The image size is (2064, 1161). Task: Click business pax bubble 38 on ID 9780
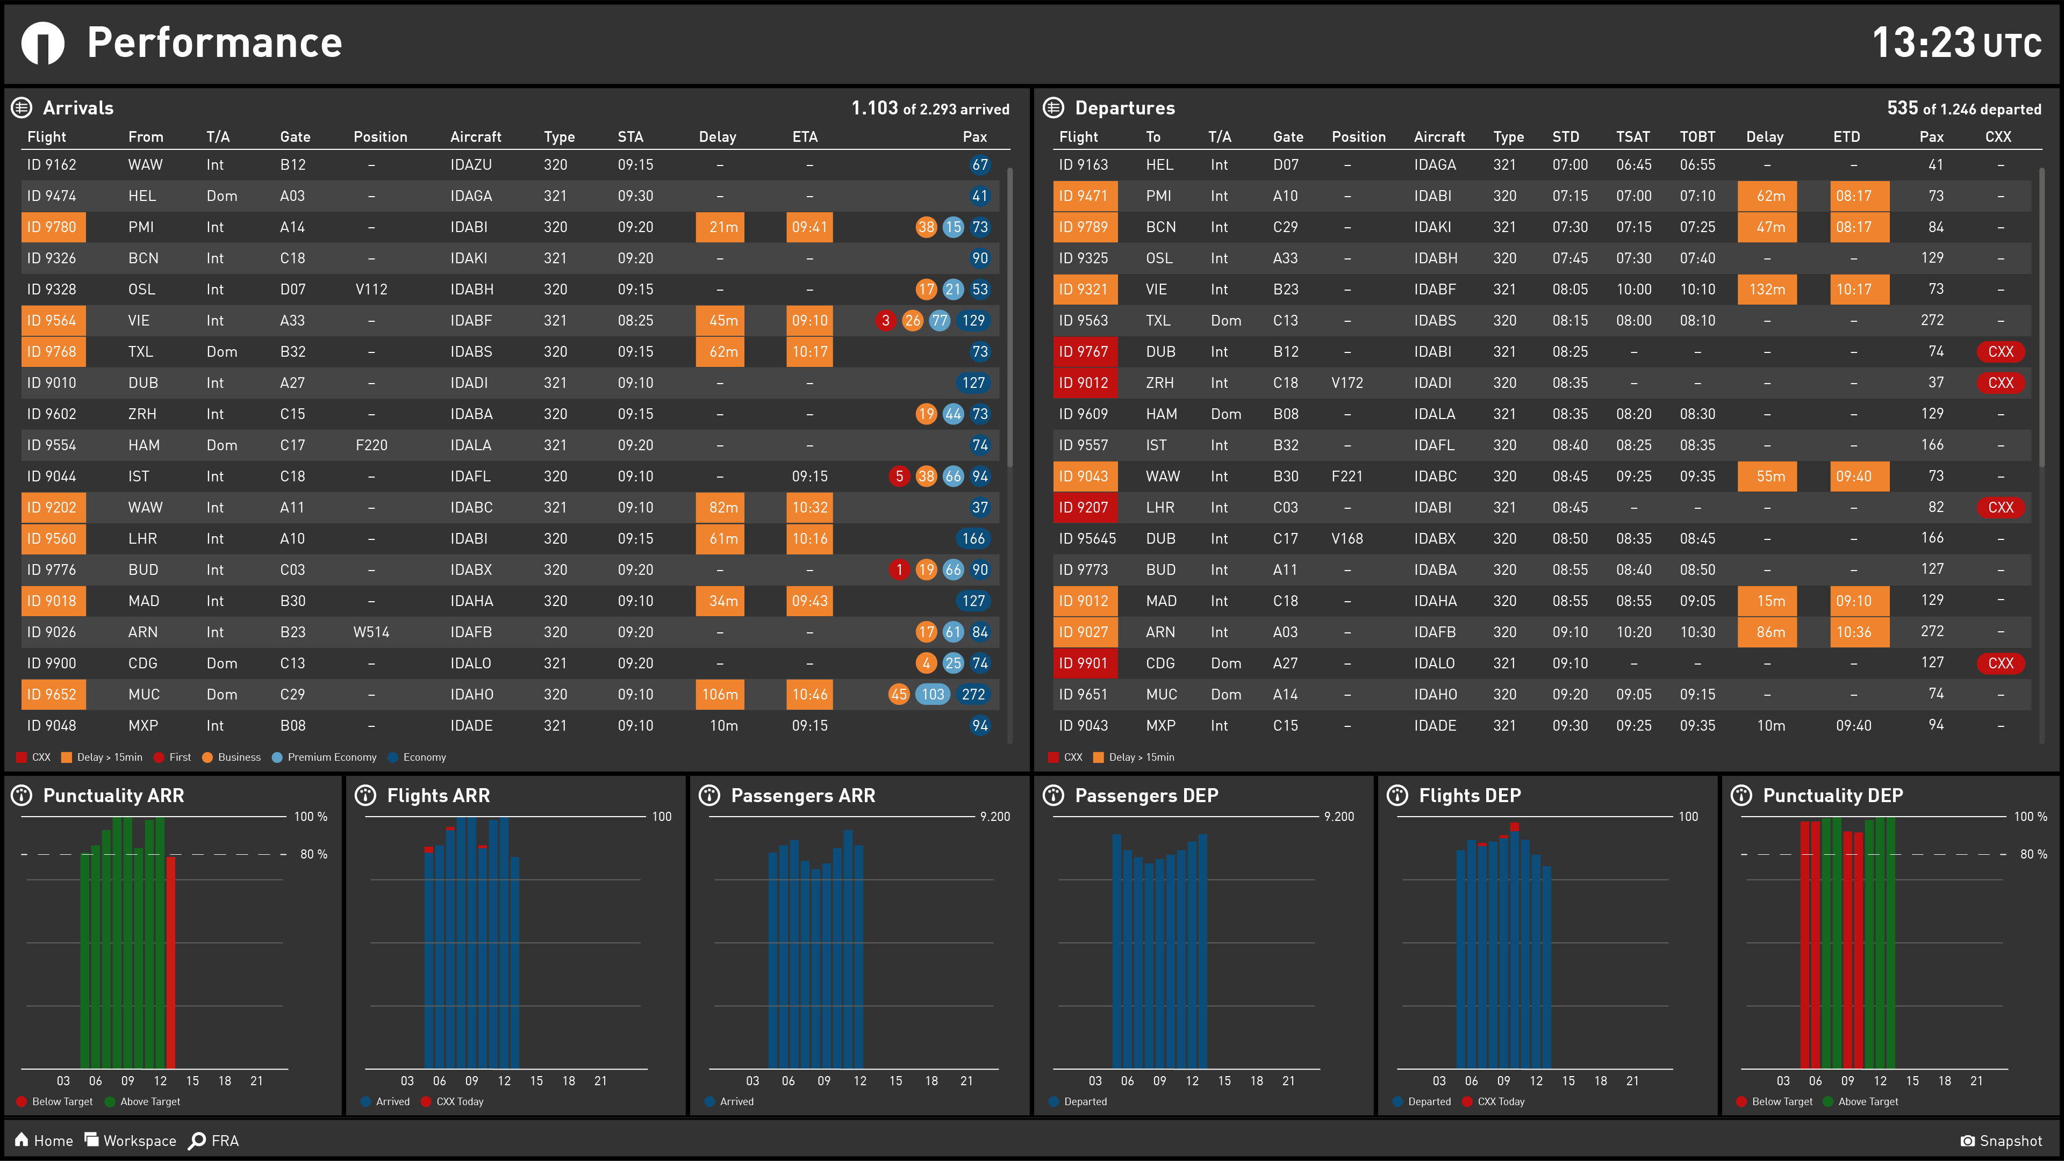click(x=926, y=227)
